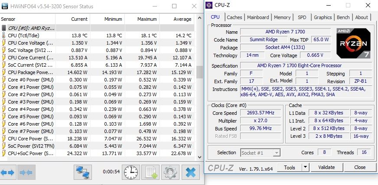
Task: Click the chip icon of CPU [#0] group
Action: click(x=3, y=28)
